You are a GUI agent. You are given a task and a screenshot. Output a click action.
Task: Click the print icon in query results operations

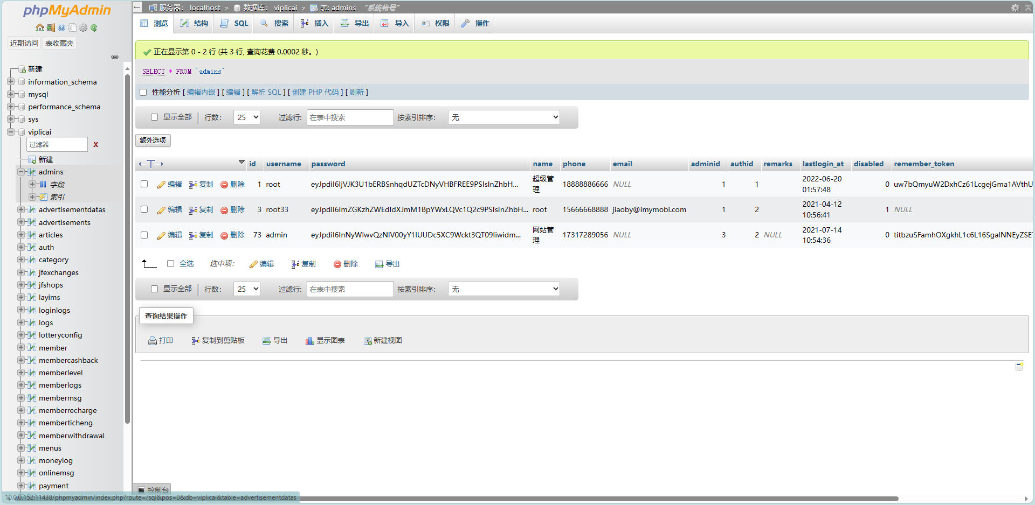click(x=153, y=341)
